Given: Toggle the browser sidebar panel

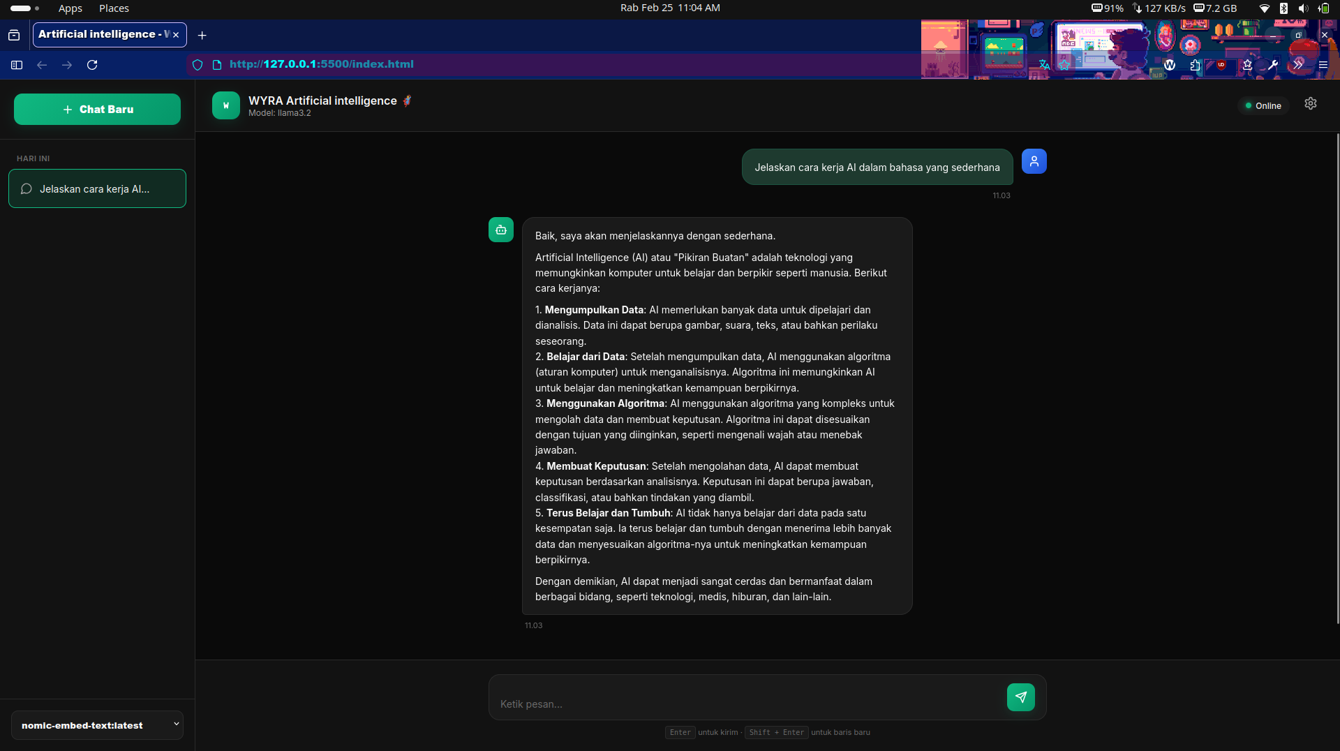Looking at the screenshot, I should pos(17,65).
